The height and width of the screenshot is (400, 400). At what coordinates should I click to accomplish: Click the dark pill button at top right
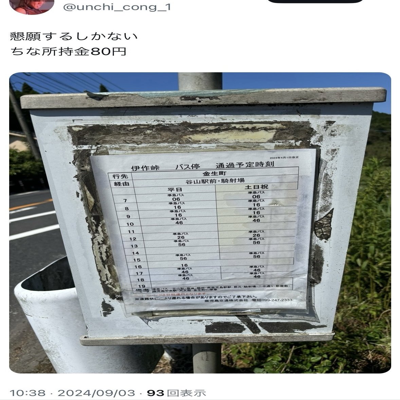(315, 1)
